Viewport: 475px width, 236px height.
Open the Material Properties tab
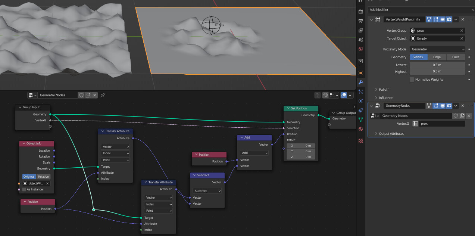tap(360, 129)
